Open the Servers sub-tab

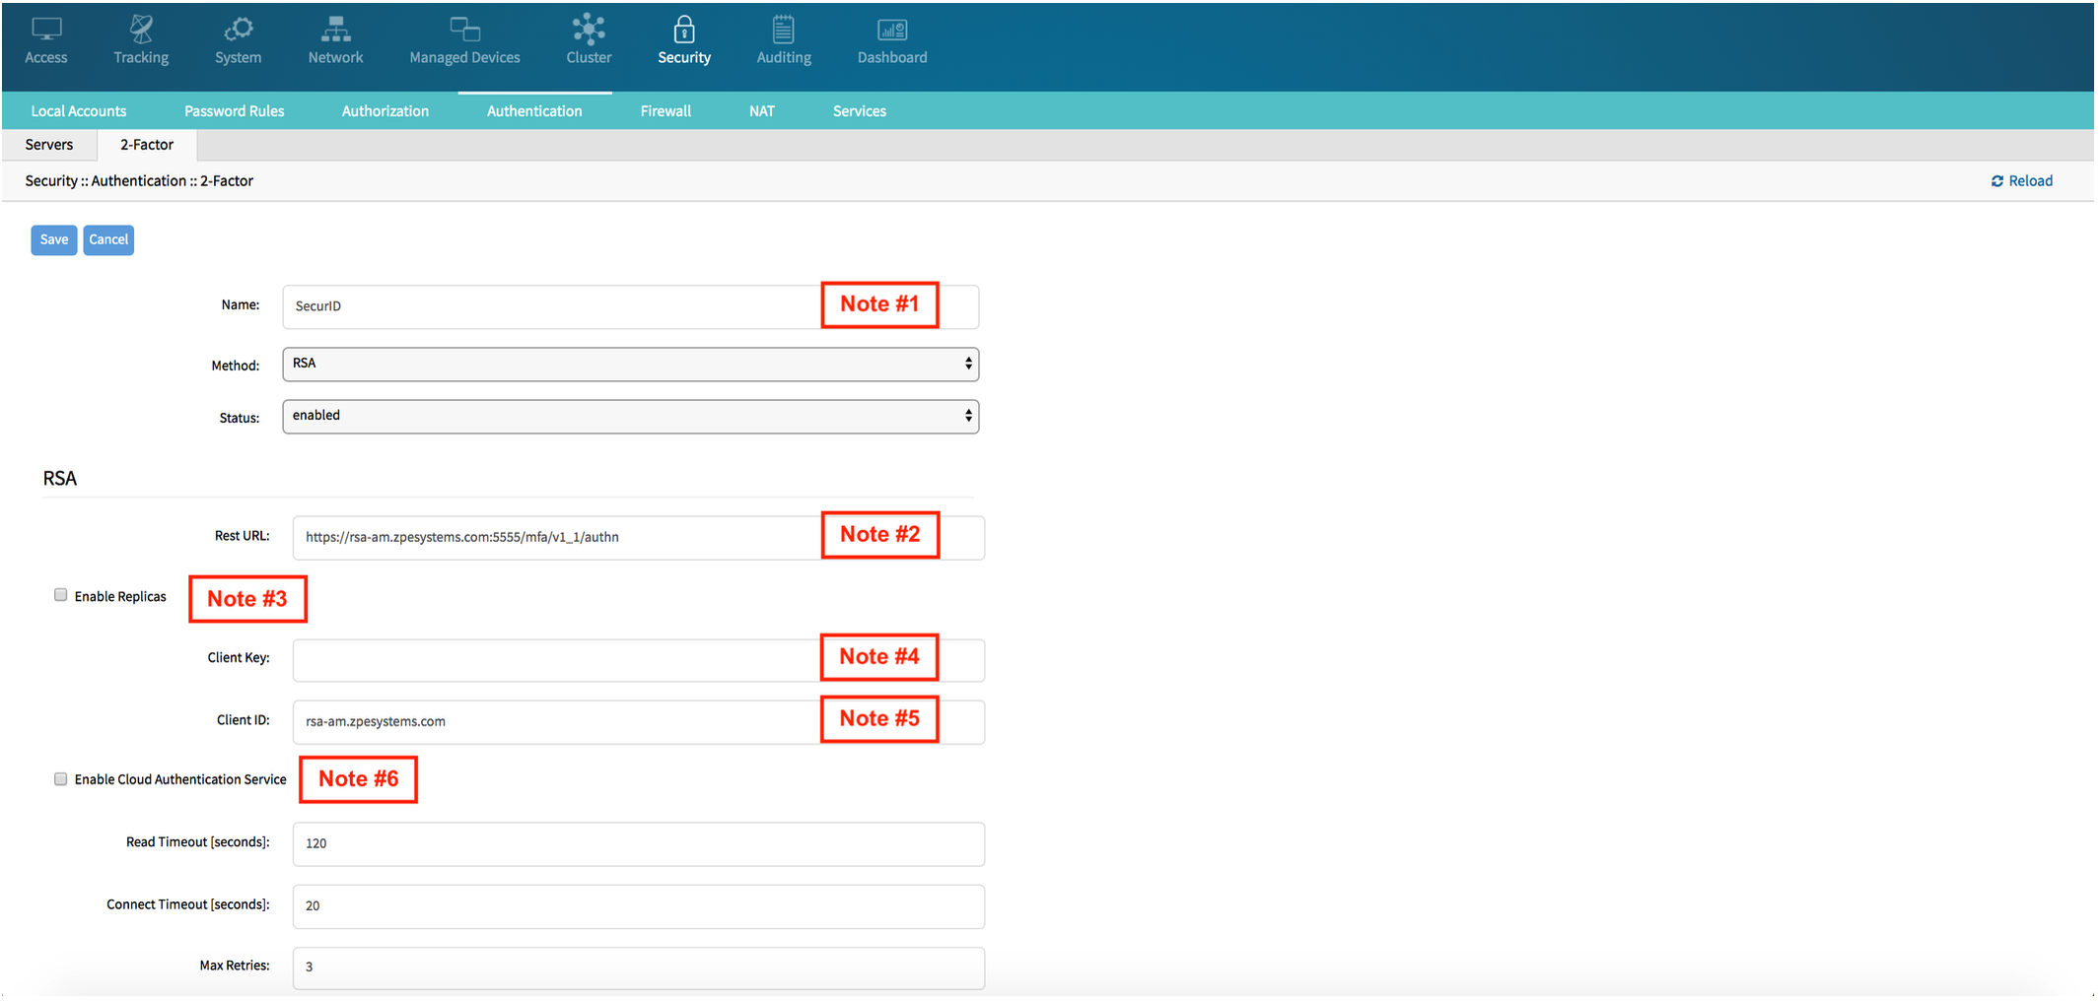pos(49,145)
